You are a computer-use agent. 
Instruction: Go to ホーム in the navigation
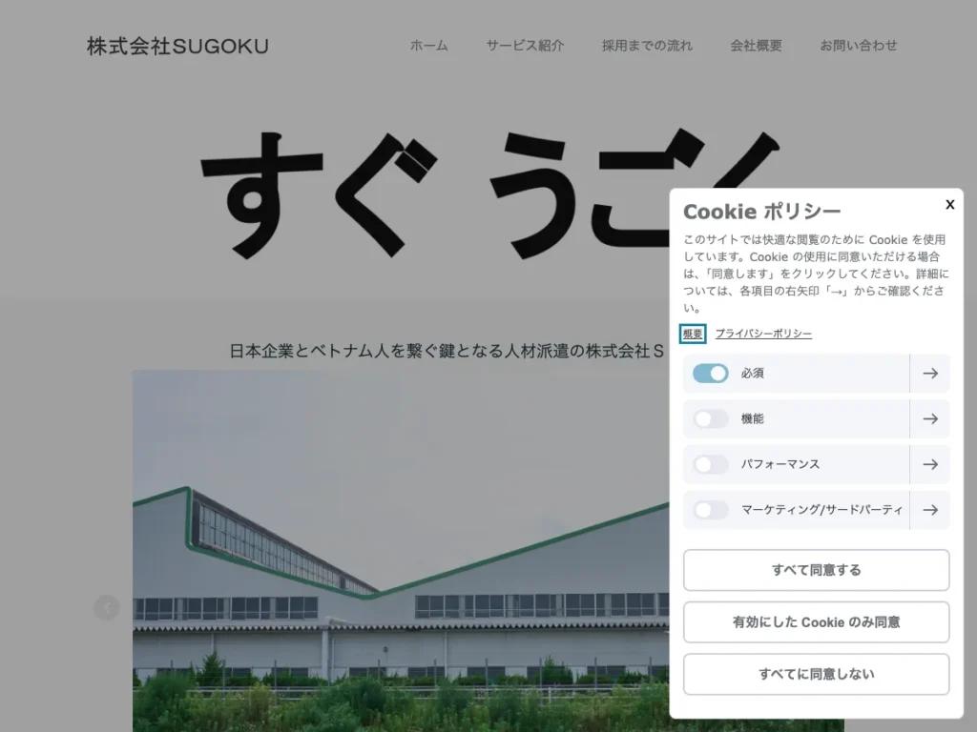click(x=428, y=46)
